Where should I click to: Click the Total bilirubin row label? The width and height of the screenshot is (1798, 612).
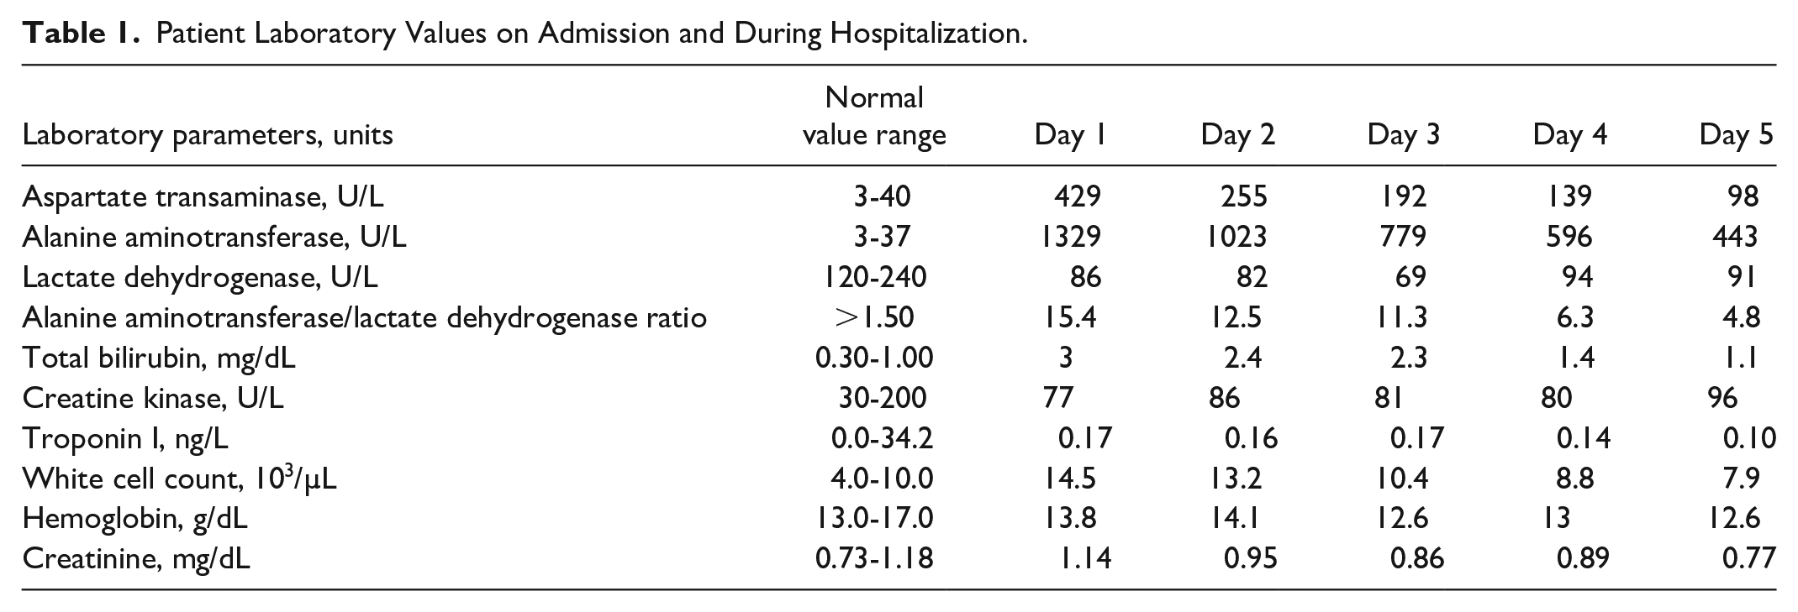pyautogui.click(x=159, y=358)
